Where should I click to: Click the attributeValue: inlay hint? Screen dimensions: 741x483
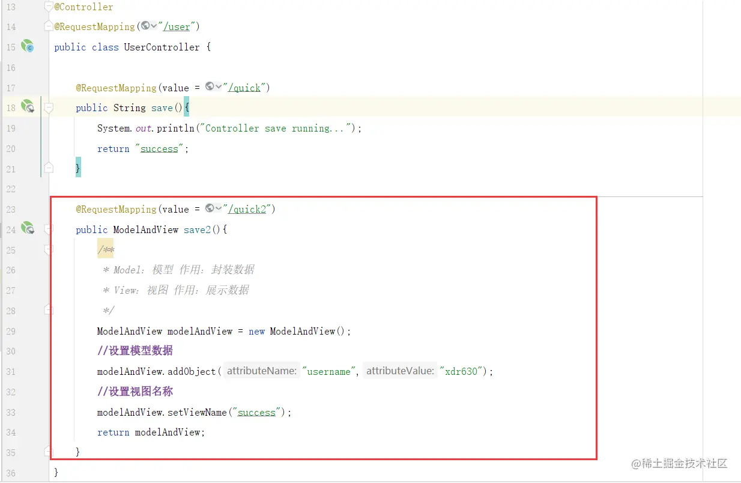400,371
